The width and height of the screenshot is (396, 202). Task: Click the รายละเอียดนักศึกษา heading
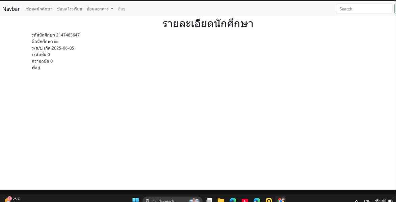tap(208, 24)
